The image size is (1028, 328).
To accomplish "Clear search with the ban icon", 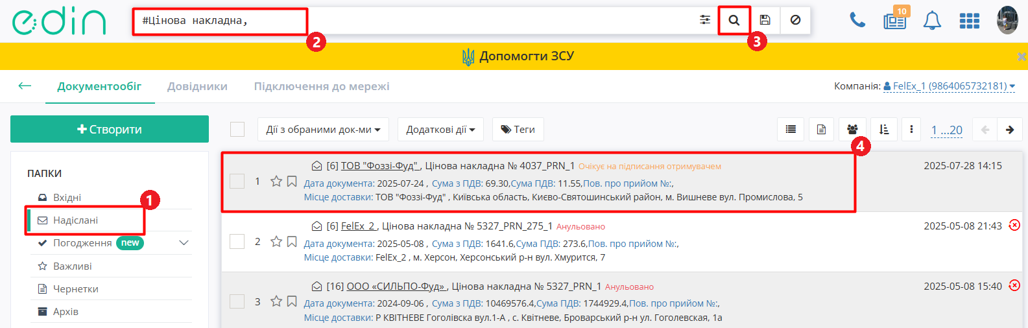I will (795, 20).
